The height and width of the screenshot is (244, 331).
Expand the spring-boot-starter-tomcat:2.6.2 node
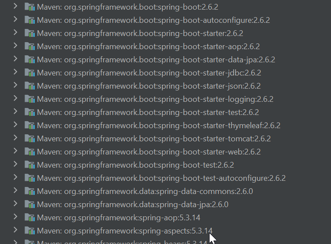tap(15, 138)
